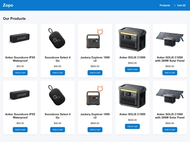Add bottom-row Soundcore Select 4 Go to cart

[x=58, y=130]
